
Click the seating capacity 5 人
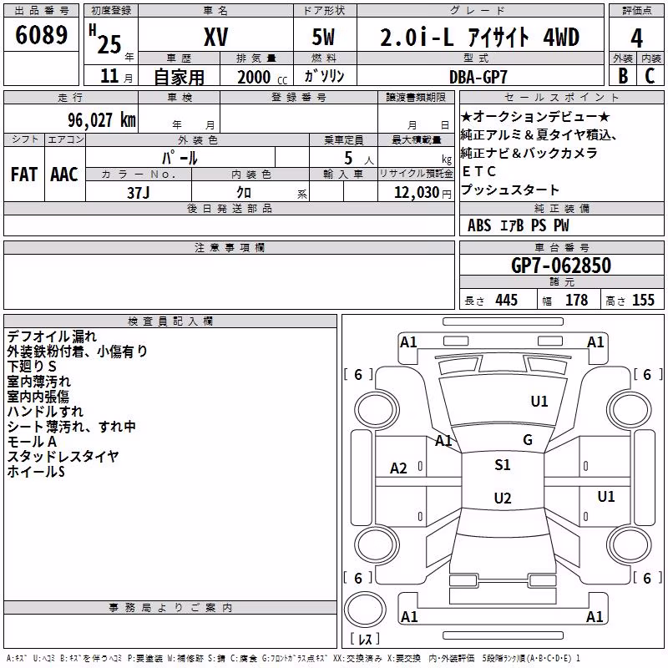click(x=359, y=159)
